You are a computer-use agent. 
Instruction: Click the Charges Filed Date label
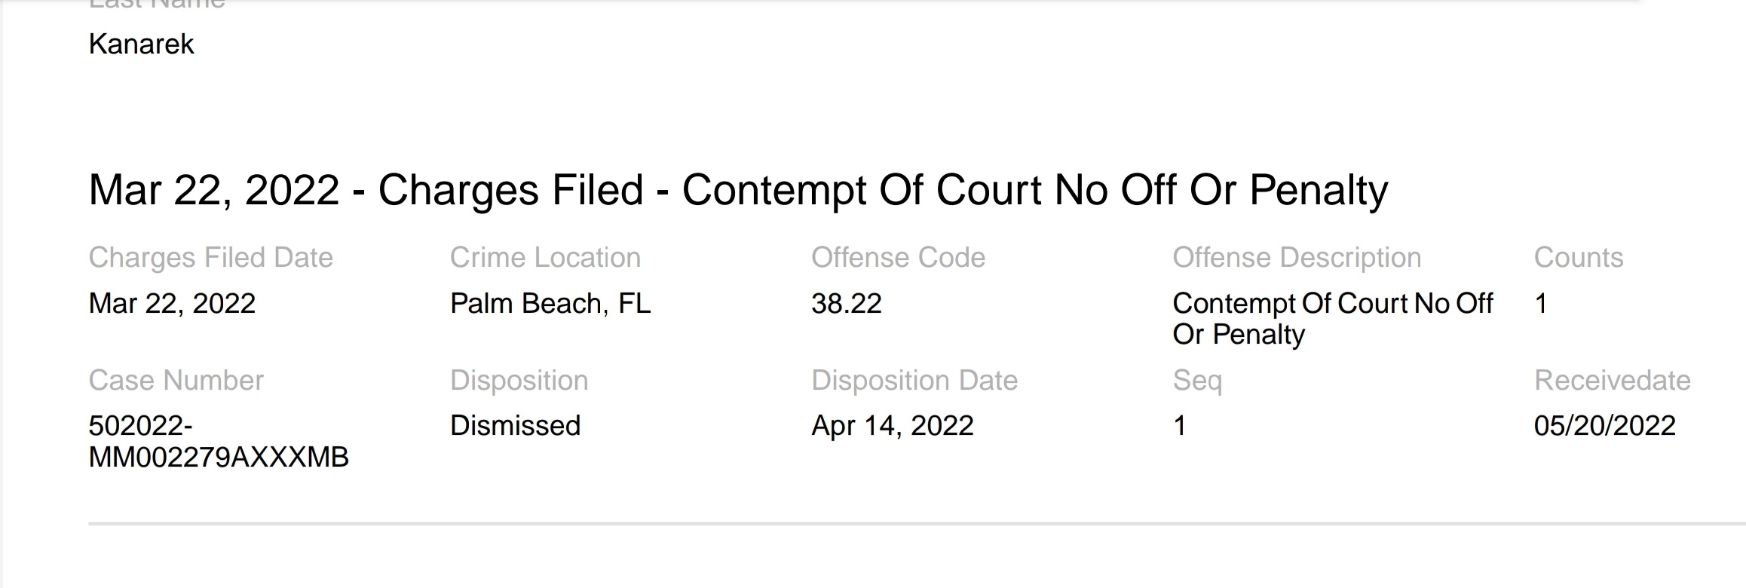pos(210,258)
